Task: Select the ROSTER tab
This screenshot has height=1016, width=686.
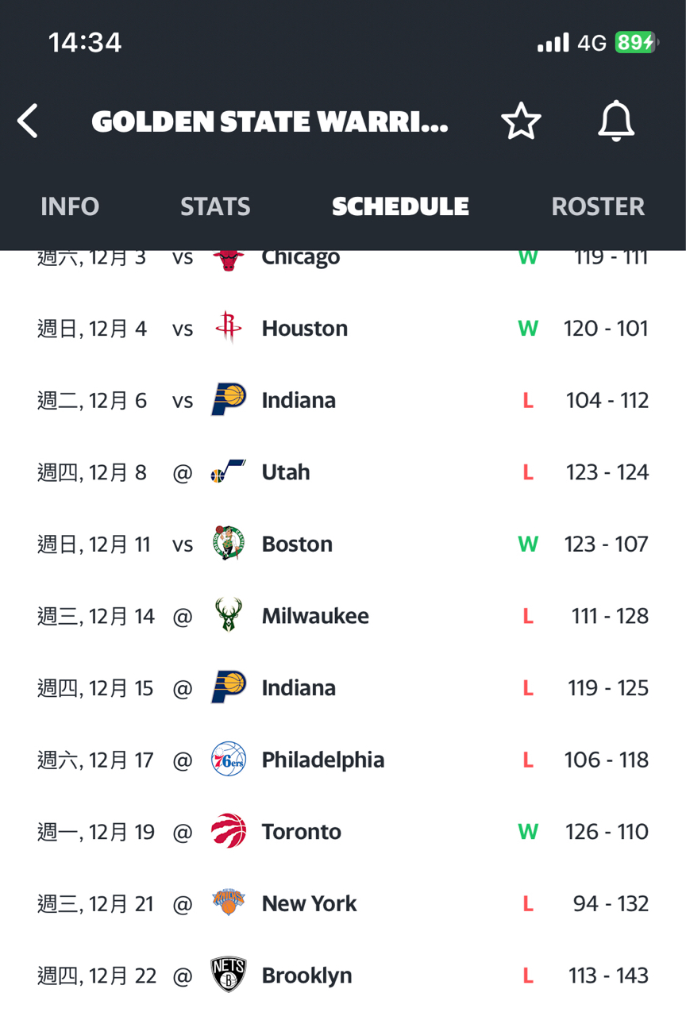Action: 598,206
